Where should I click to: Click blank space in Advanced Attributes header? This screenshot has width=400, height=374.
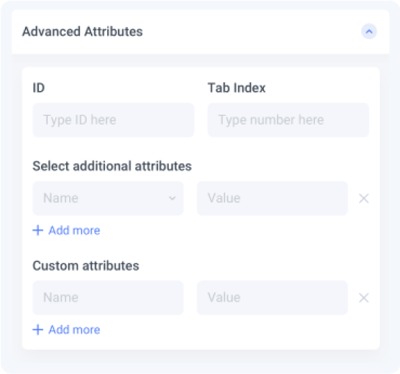250,32
